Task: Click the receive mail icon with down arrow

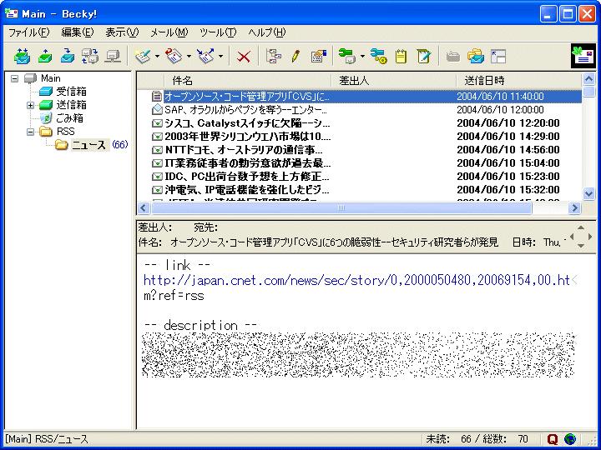Action: (x=68, y=57)
